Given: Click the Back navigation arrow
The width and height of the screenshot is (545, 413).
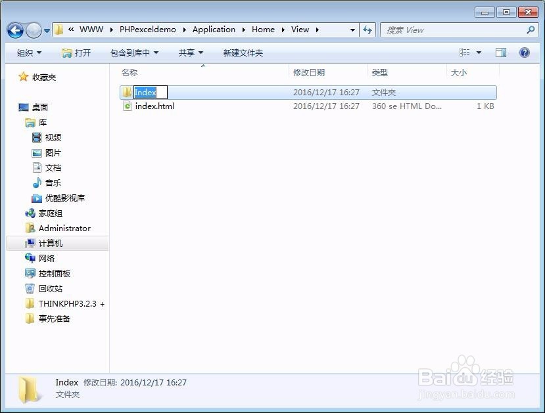Looking at the screenshot, I should coord(14,30).
